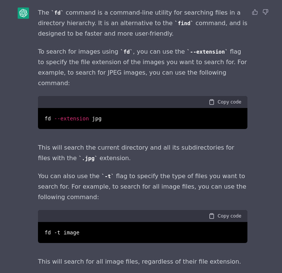The width and height of the screenshot is (282, 273).
Task: Click the inline `-t` flag text
Action: coord(108,176)
